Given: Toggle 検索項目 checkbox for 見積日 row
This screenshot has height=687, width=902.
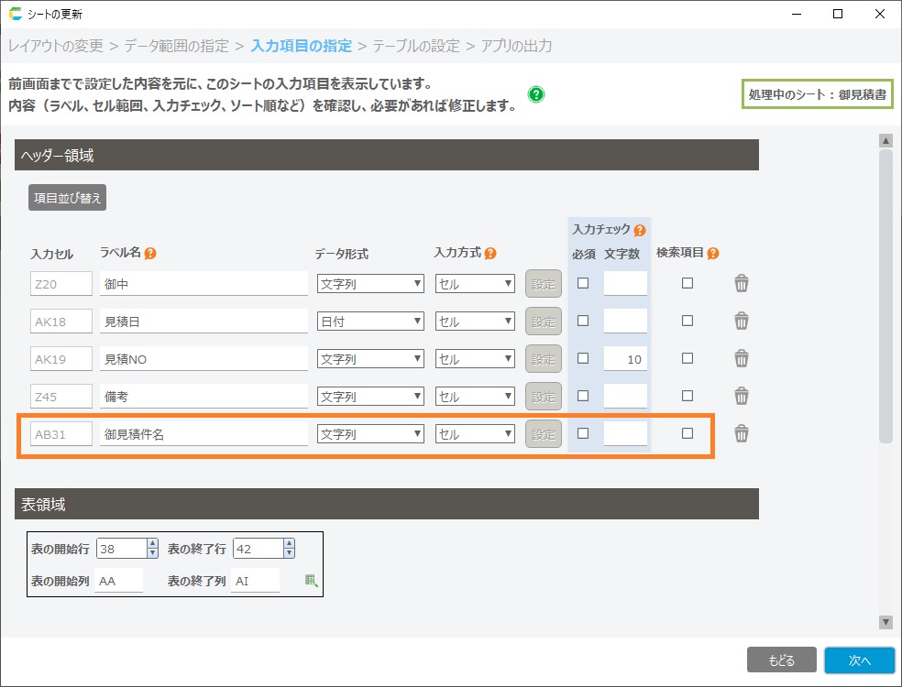Looking at the screenshot, I should coord(687,321).
